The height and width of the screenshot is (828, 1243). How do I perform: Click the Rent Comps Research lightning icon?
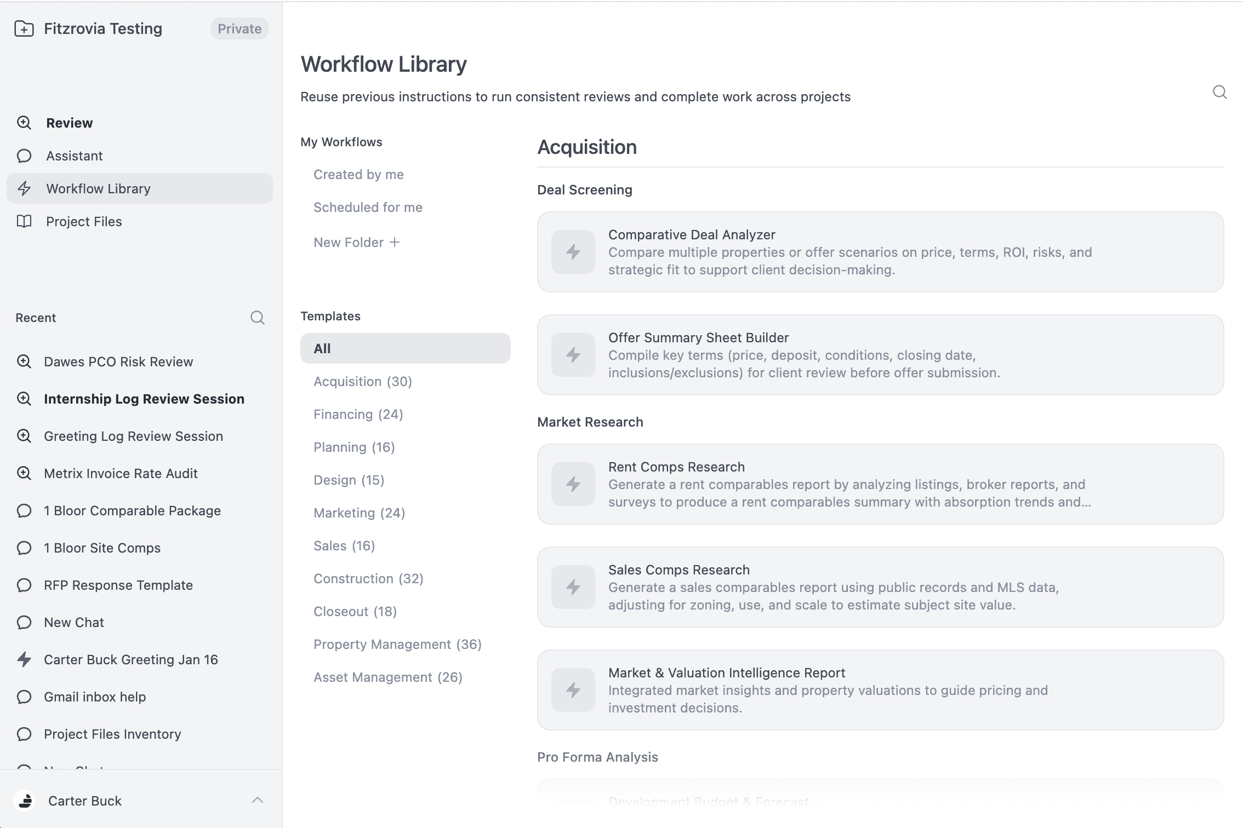(x=573, y=484)
